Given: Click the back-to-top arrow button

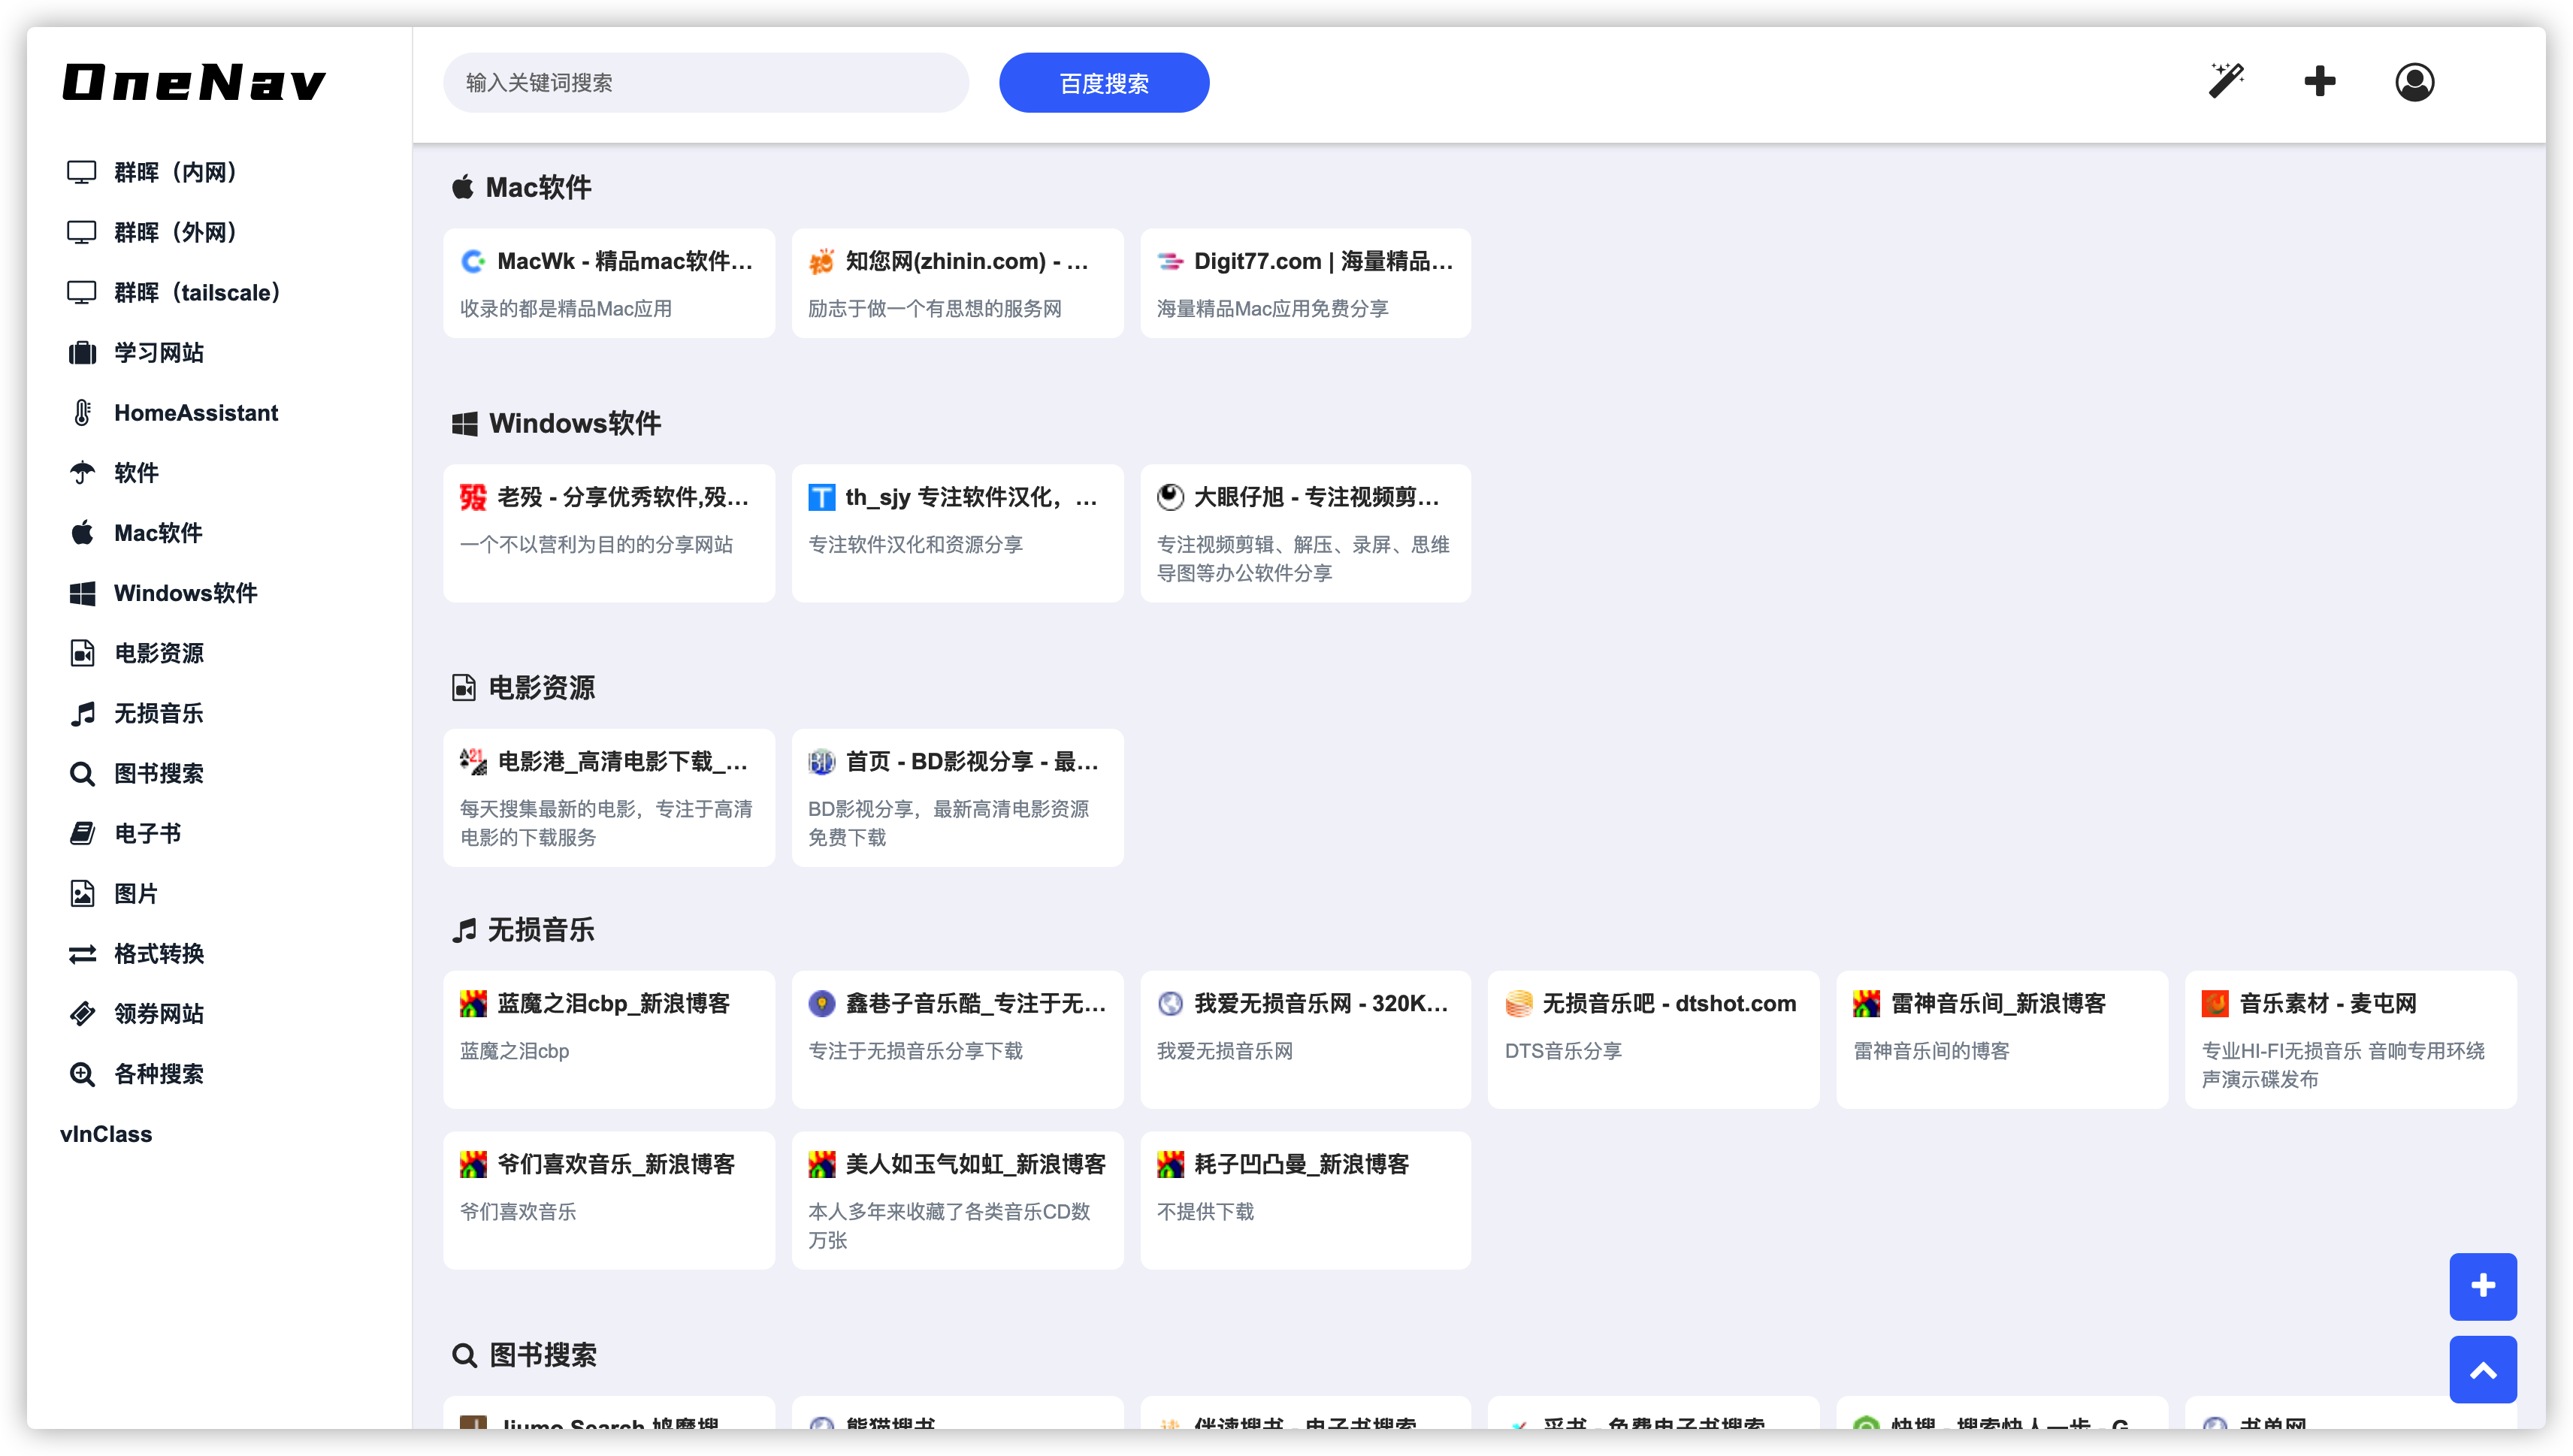Looking at the screenshot, I should (x=2482, y=1370).
